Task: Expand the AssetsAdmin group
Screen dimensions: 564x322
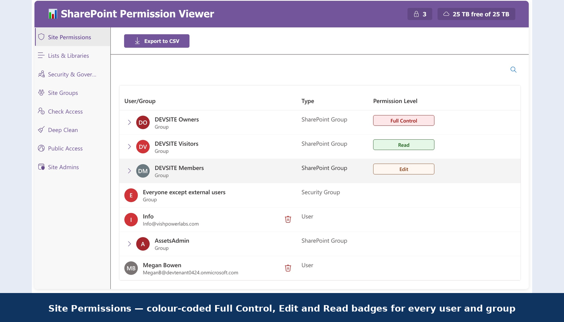Action: 129,244
